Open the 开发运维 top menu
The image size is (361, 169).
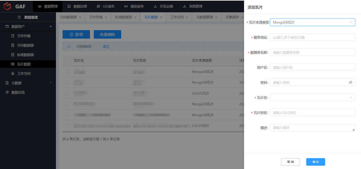pos(163,6)
